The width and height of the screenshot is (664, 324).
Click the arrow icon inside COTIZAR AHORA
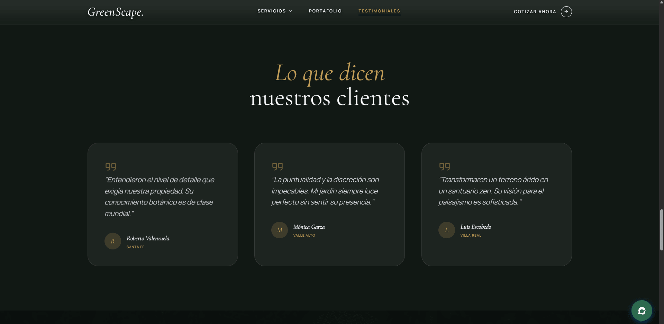[x=565, y=11]
